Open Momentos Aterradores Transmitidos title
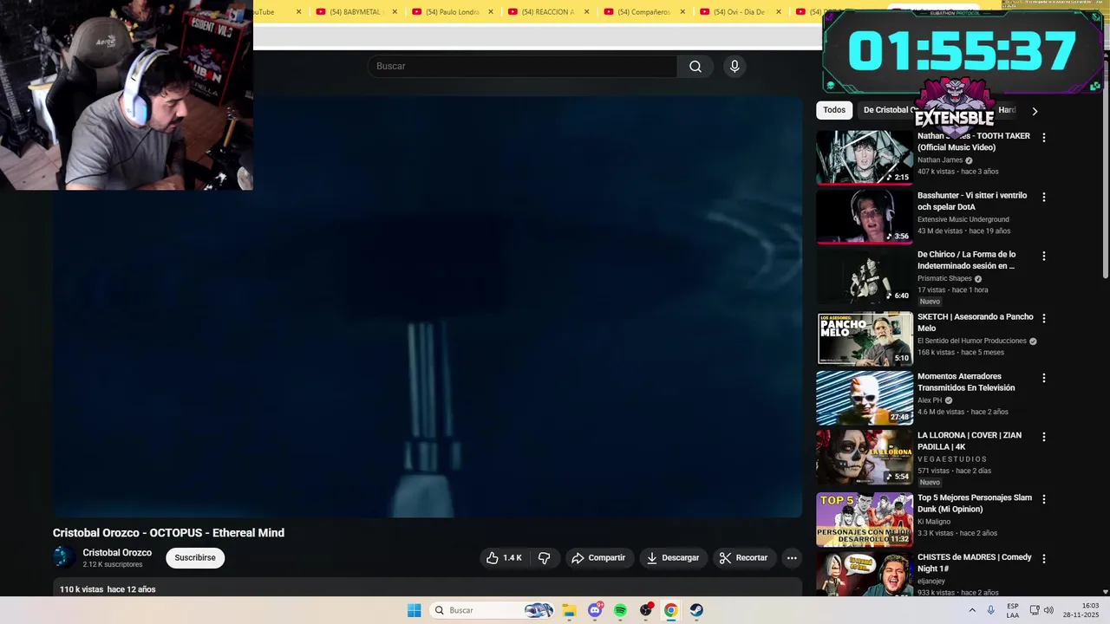 (966, 382)
